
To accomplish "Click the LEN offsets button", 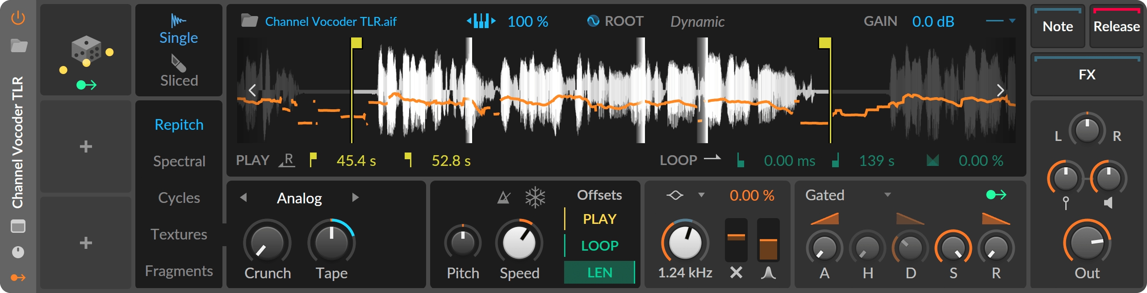I will 599,272.
